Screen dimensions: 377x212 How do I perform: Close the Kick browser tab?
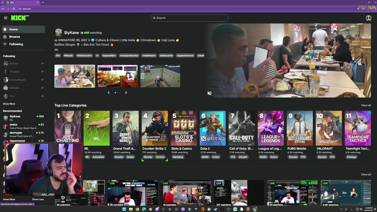[x=38, y=2]
